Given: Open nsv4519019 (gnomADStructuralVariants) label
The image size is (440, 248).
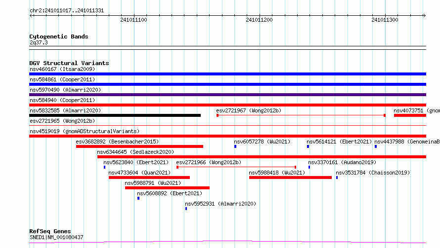Looking at the screenshot, I should (x=85, y=131).
